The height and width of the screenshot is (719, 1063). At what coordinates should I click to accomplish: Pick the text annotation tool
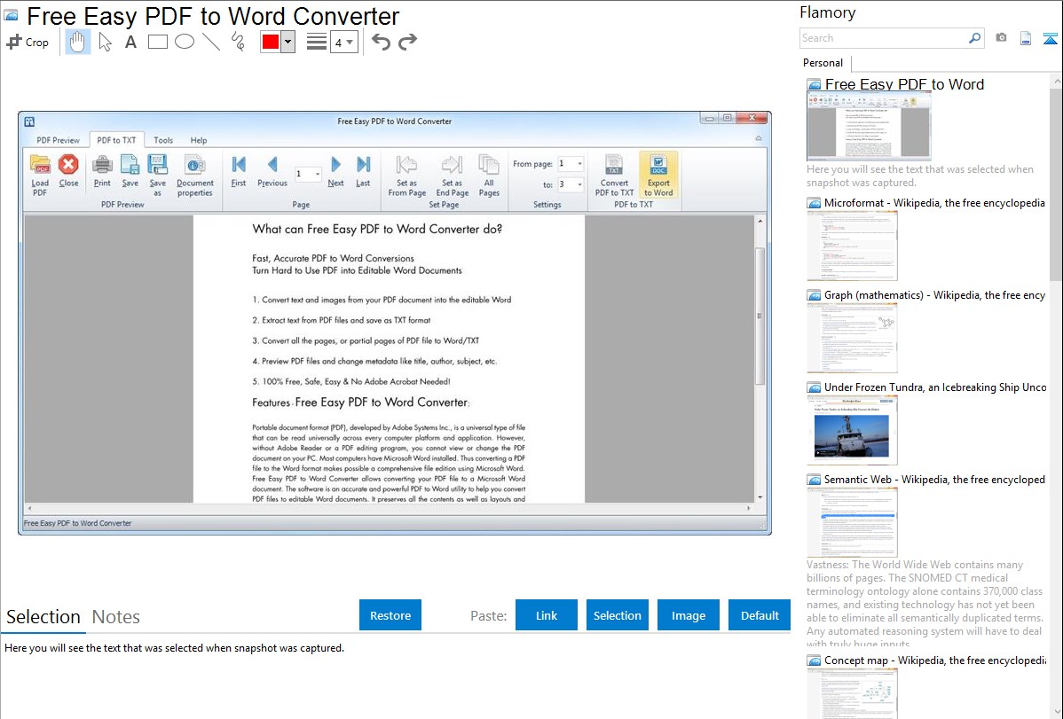(130, 42)
